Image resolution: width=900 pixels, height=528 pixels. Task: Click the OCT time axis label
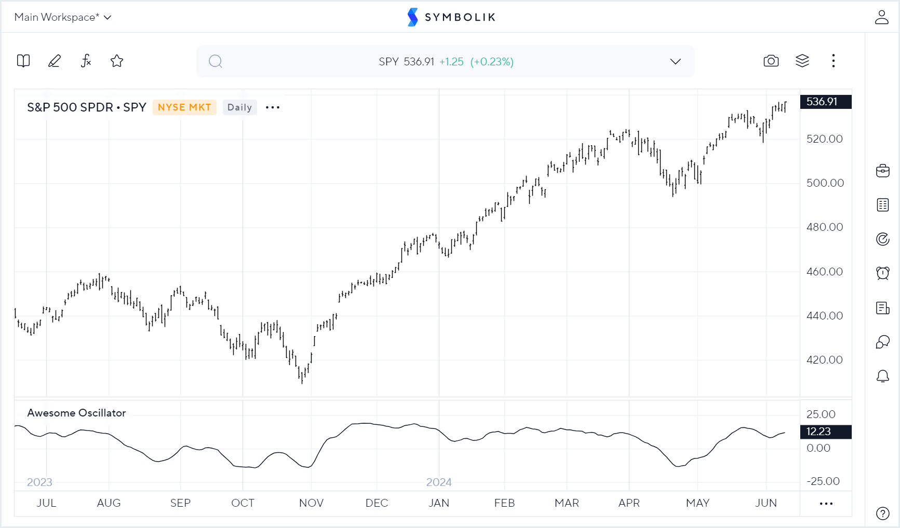(243, 503)
